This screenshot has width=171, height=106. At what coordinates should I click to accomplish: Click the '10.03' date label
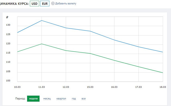pyautogui.click(x=17, y=87)
